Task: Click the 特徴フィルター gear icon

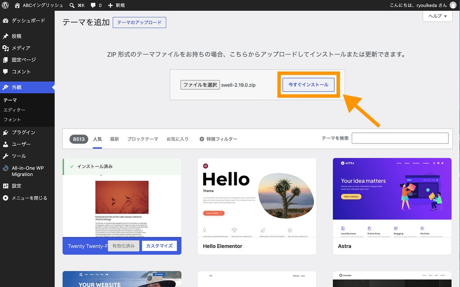Action: click(x=202, y=139)
